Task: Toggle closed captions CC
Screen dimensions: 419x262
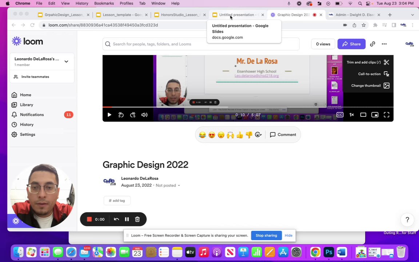Action: coord(340,115)
